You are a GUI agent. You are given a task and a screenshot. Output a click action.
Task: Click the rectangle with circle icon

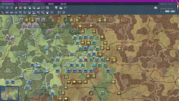(29, 8)
